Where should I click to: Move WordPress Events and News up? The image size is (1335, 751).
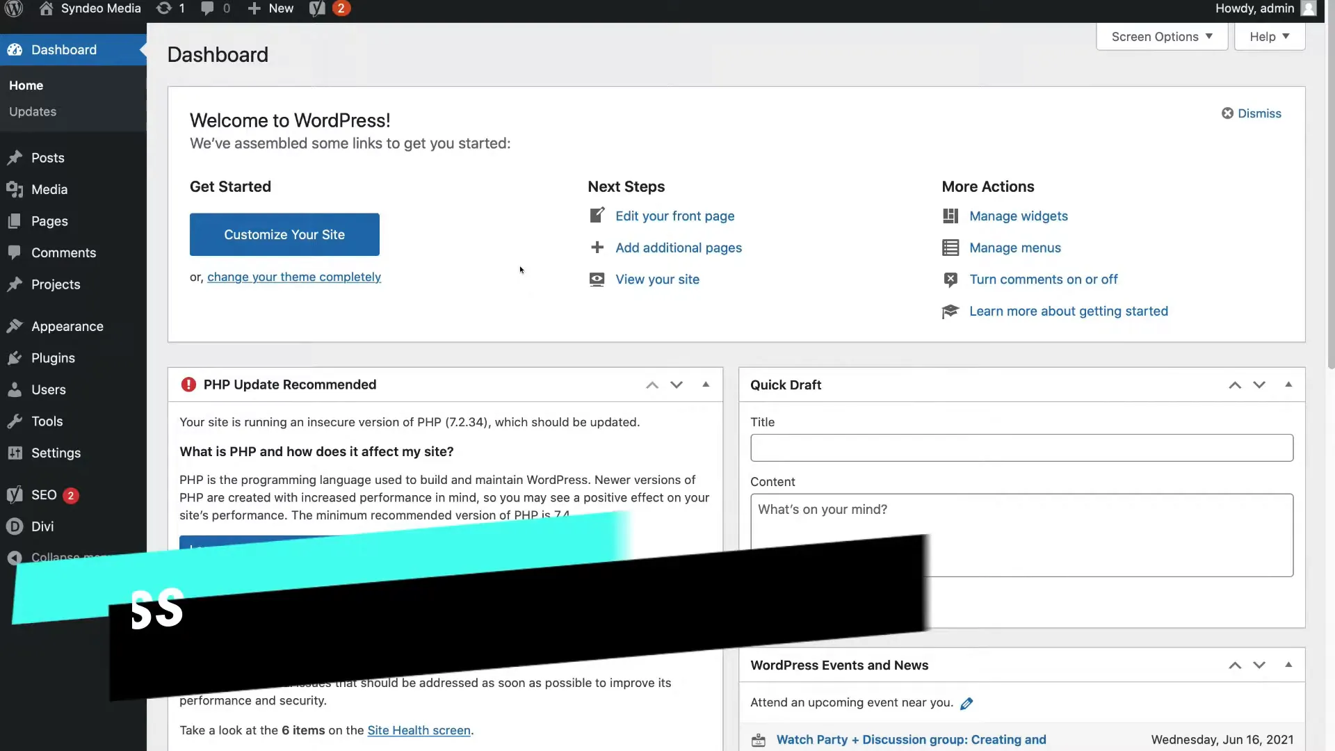pyautogui.click(x=1235, y=665)
